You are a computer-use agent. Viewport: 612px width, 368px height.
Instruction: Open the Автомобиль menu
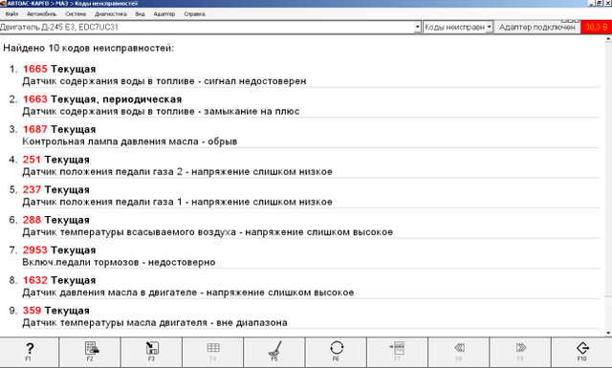tap(41, 14)
